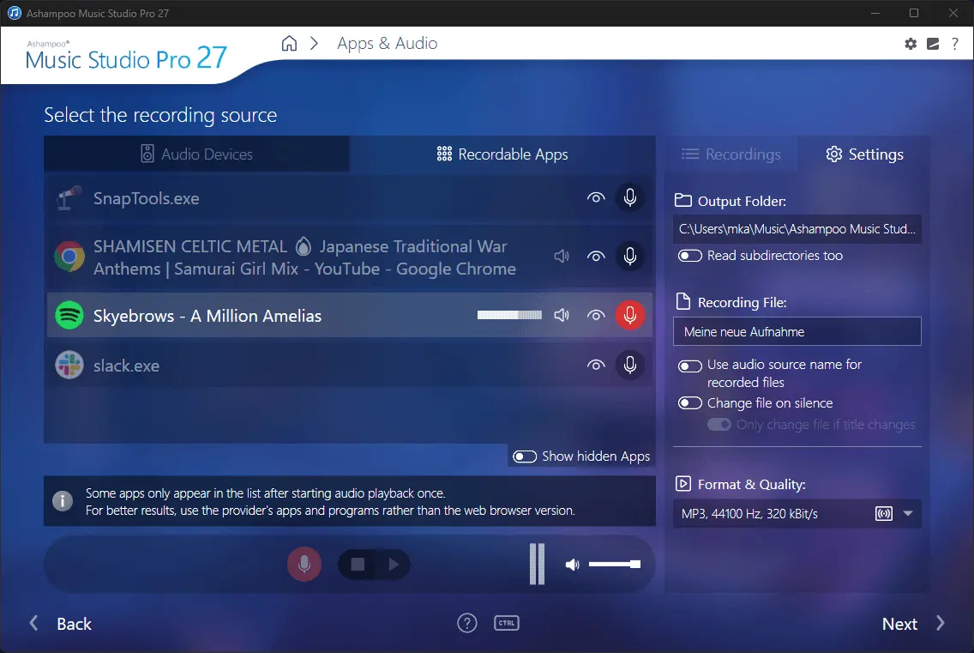Image resolution: width=974 pixels, height=653 pixels.
Task: Record the Google Chrome YouTube source
Action: (x=629, y=257)
